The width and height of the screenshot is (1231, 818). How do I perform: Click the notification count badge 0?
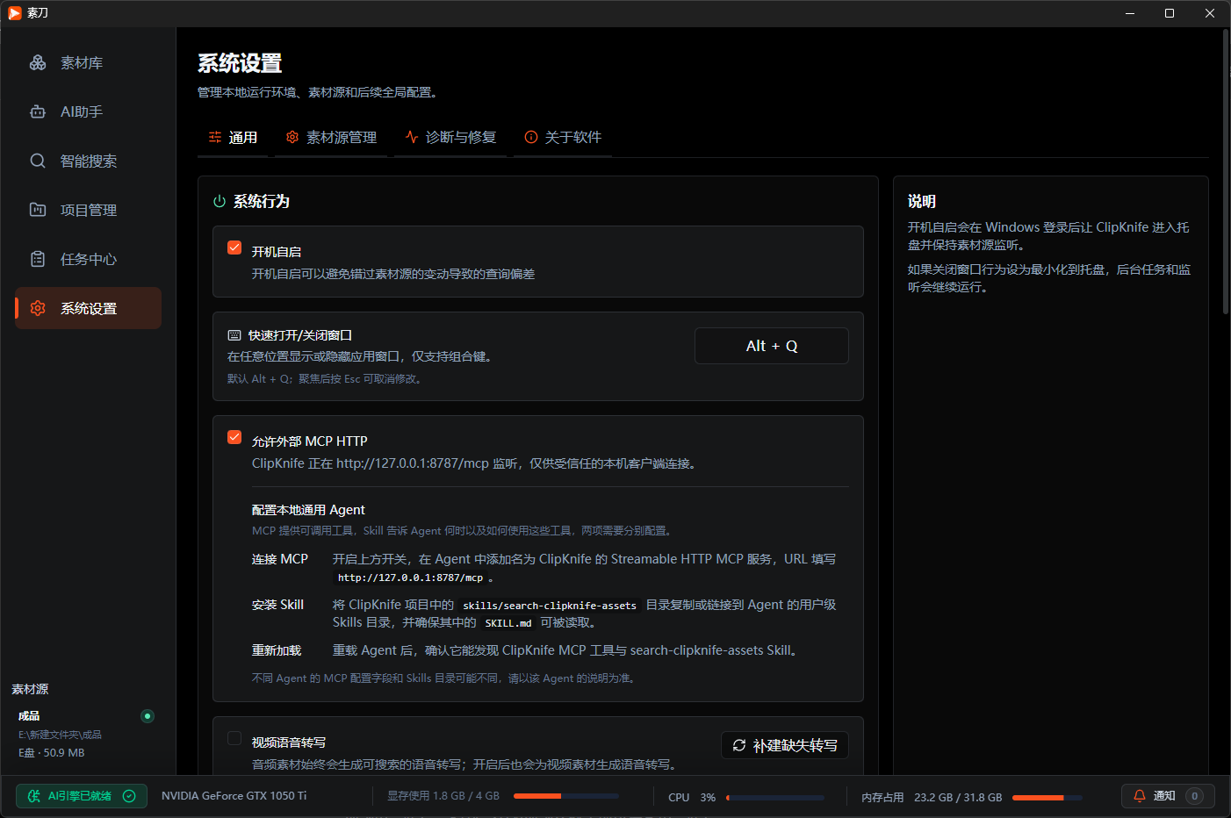click(x=1194, y=796)
